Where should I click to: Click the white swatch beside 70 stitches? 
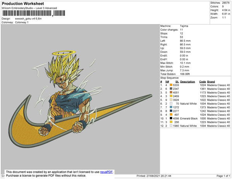171,103
